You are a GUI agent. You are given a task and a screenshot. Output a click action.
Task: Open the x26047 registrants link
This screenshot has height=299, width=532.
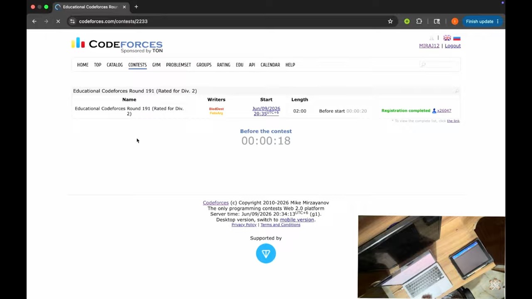tap(444, 111)
